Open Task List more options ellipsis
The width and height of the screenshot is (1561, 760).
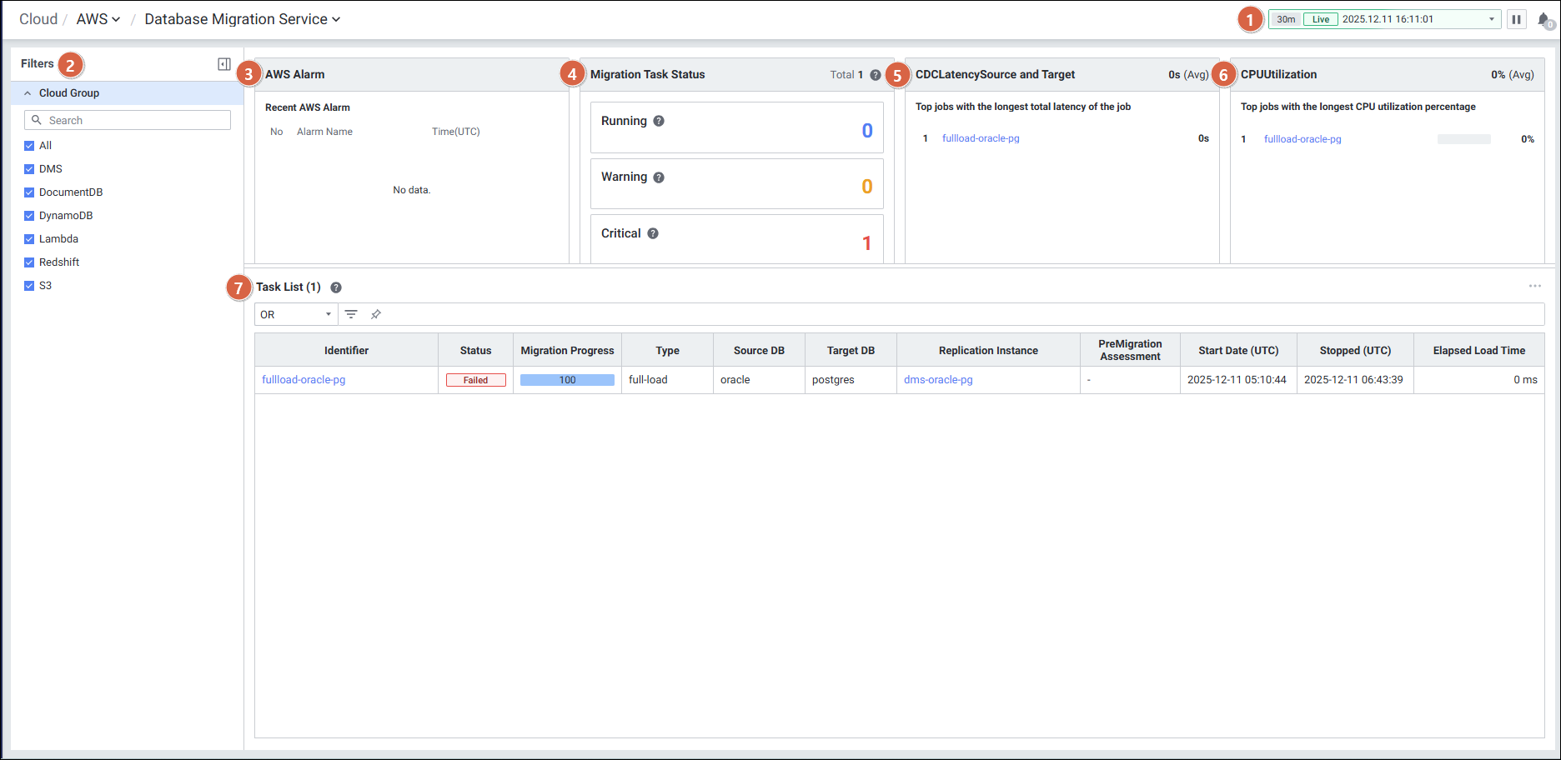[x=1534, y=286]
